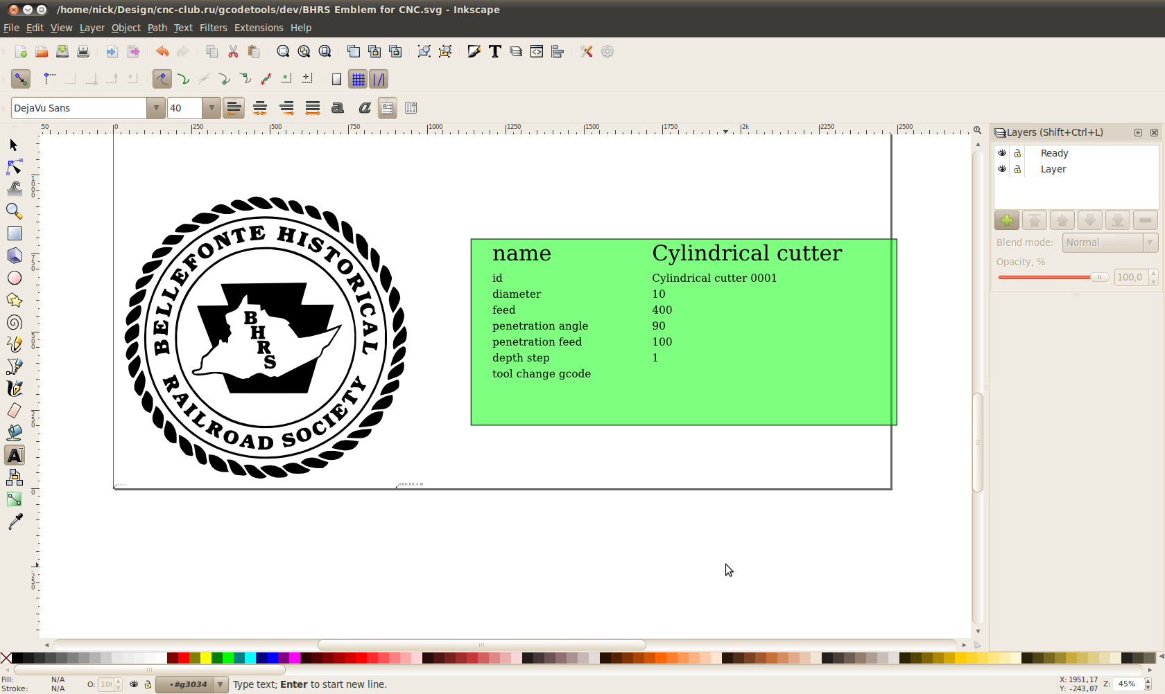Open the Filters menu
The height and width of the screenshot is (694, 1165).
(x=213, y=28)
